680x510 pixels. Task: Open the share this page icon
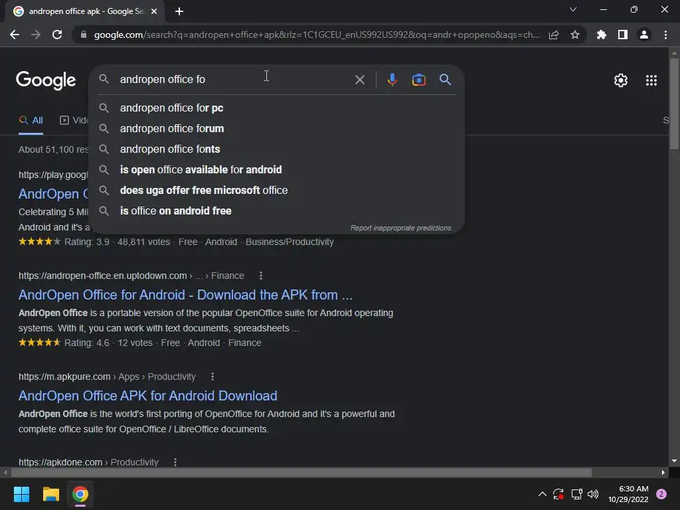click(554, 35)
